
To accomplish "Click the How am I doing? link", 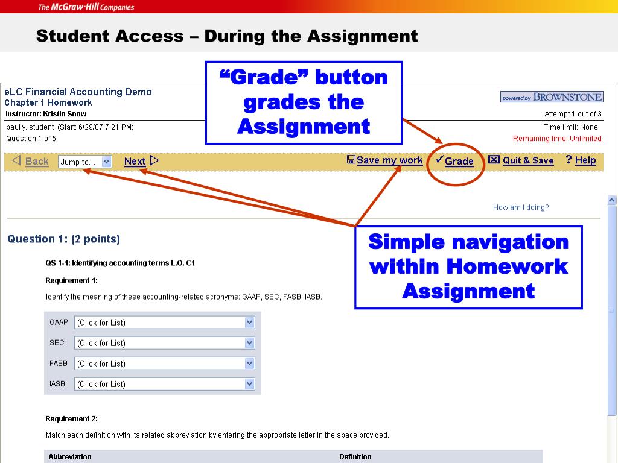I will point(521,207).
